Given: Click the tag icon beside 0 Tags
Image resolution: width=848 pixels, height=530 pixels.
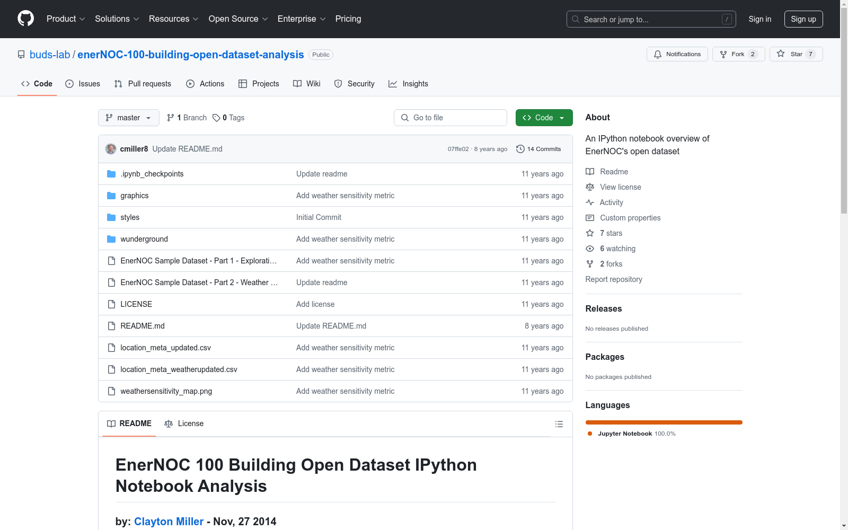Looking at the screenshot, I should point(216,118).
